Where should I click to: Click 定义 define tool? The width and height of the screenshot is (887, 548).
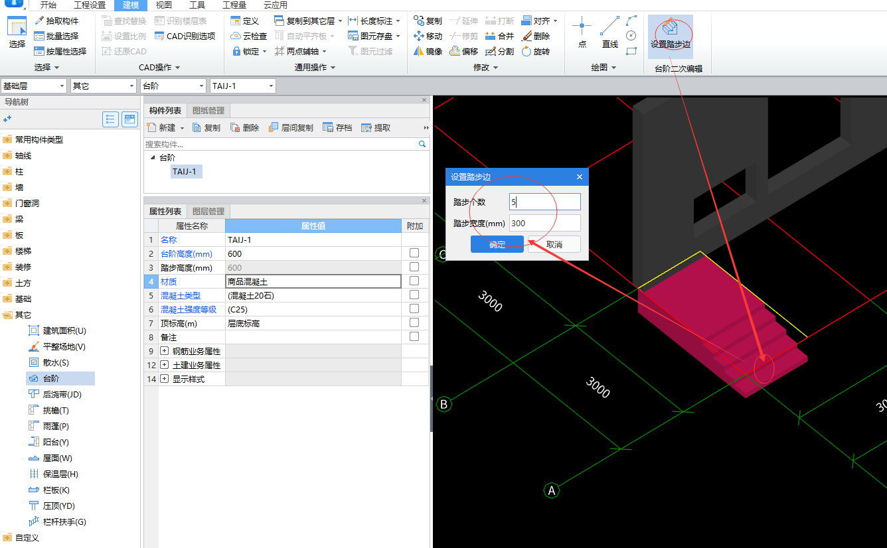(x=246, y=21)
